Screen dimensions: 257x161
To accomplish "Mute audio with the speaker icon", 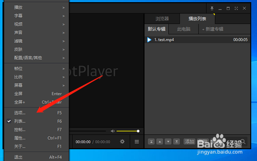I will [x=113, y=131].
